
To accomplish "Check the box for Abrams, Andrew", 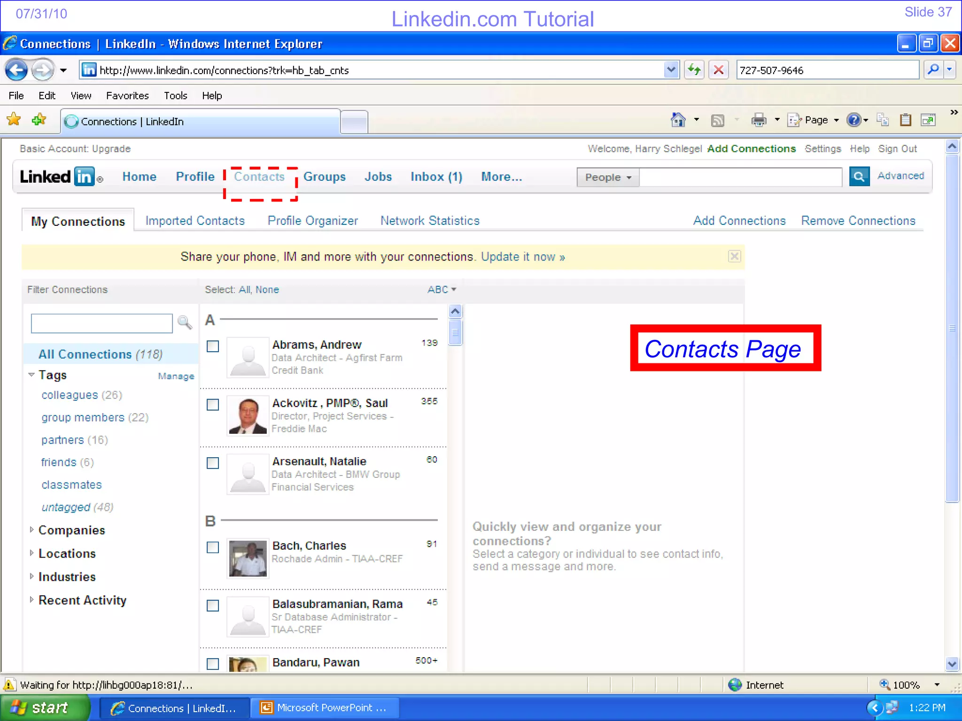I will 213,346.
